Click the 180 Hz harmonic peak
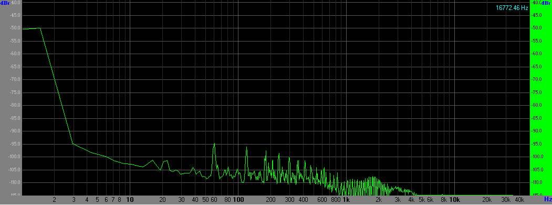The height and width of the screenshot is (205, 552). pos(266,151)
